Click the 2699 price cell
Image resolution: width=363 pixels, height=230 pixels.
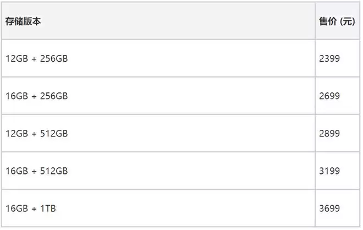(x=329, y=96)
